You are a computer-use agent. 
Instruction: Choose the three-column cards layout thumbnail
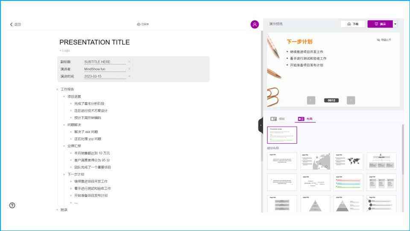381,183
